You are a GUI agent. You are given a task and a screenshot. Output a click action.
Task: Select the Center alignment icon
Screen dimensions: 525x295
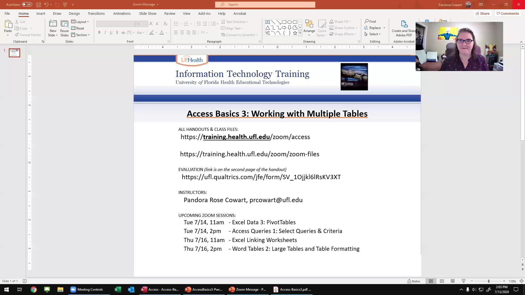tap(182, 32)
